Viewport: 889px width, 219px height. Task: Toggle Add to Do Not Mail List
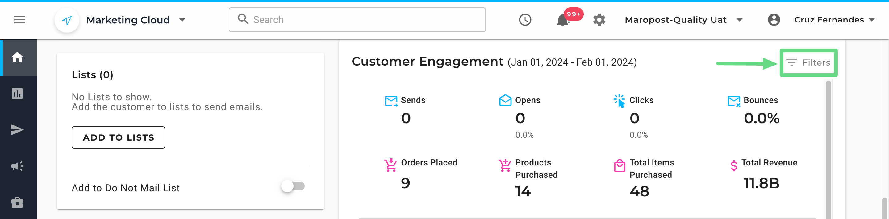coord(293,186)
